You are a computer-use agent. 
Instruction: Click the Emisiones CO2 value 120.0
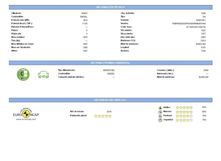(203, 41)
